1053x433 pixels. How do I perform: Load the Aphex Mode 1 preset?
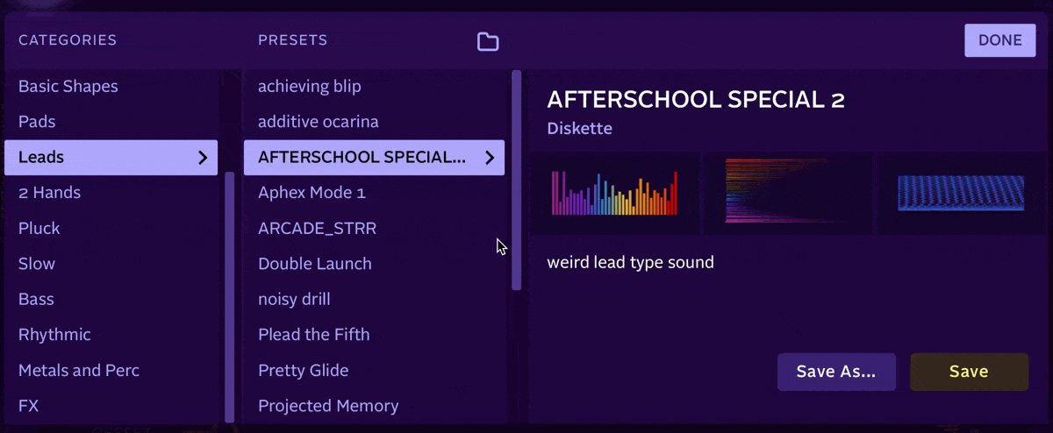(312, 193)
